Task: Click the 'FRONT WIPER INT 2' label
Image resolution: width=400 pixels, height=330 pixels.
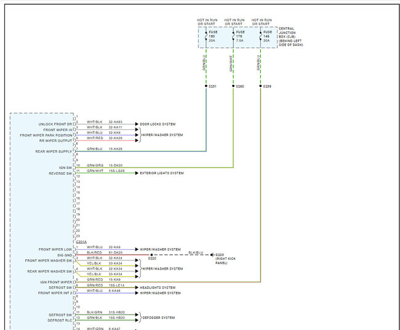Action: coord(55,293)
